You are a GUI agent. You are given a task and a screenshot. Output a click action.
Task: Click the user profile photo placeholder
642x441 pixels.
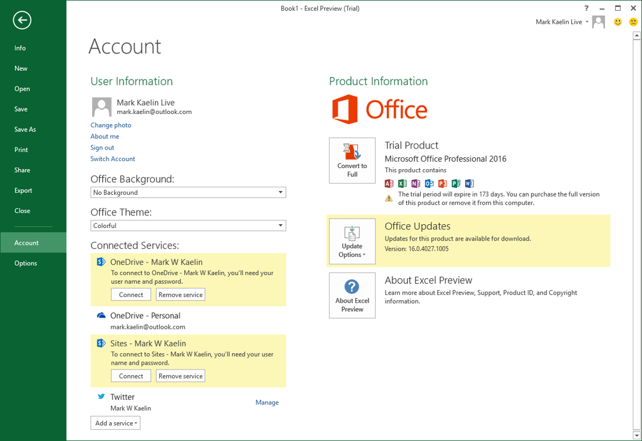click(102, 106)
